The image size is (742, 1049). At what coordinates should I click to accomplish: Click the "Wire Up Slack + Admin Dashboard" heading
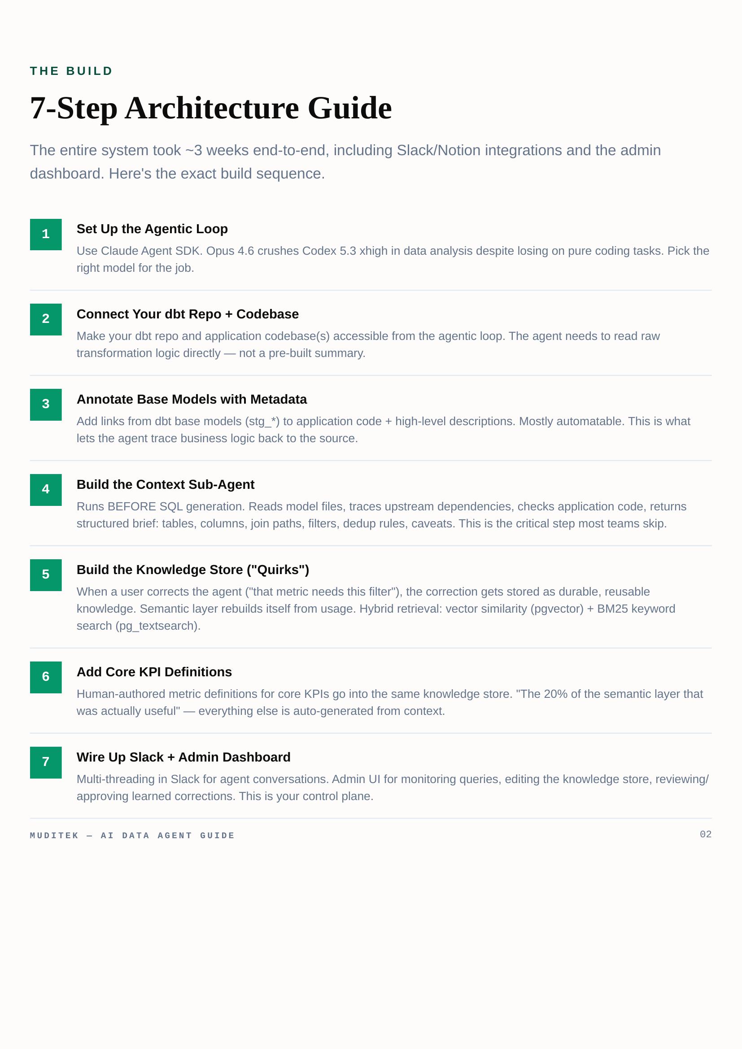point(183,757)
